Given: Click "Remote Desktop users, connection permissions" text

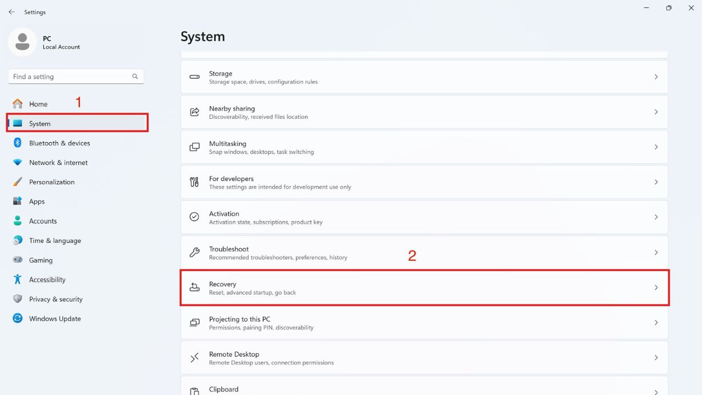Looking at the screenshot, I should [271, 363].
